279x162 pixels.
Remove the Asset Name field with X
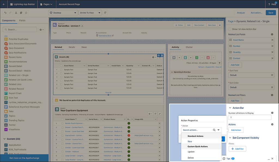click(272, 40)
